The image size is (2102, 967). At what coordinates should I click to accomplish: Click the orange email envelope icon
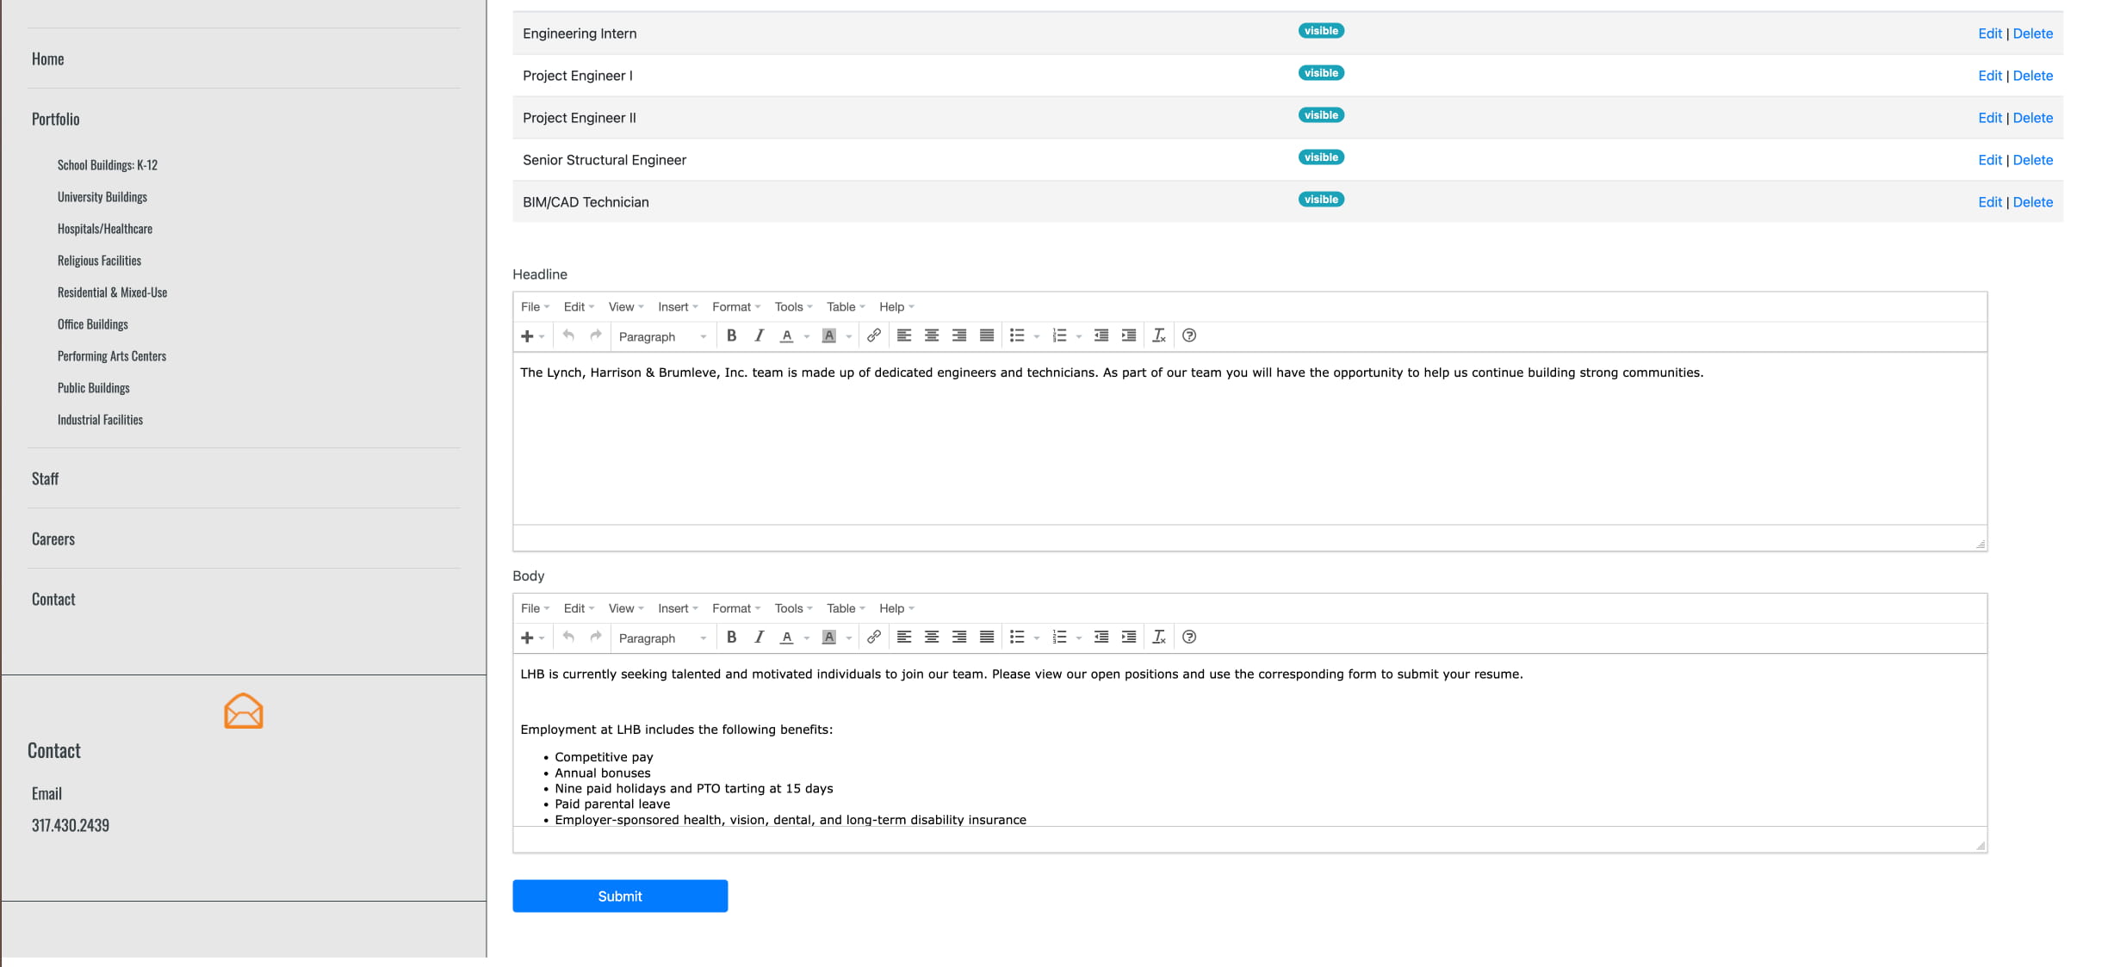coord(244,710)
